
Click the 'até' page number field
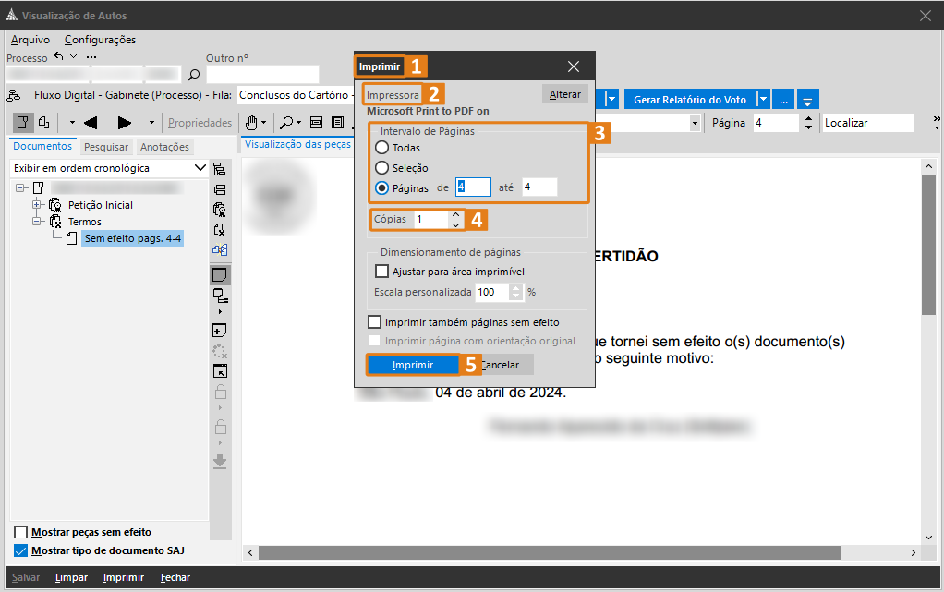pyautogui.click(x=539, y=187)
